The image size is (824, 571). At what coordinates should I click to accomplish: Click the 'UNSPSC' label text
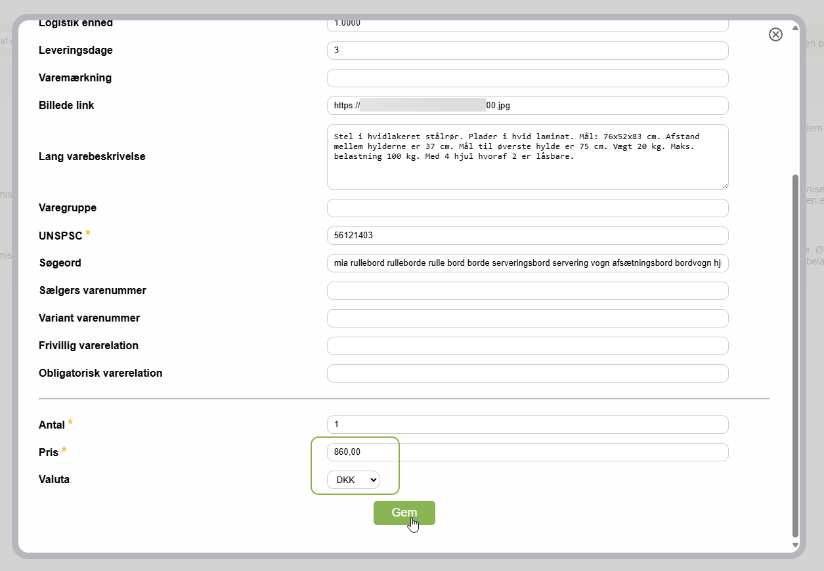tap(60, 236)
